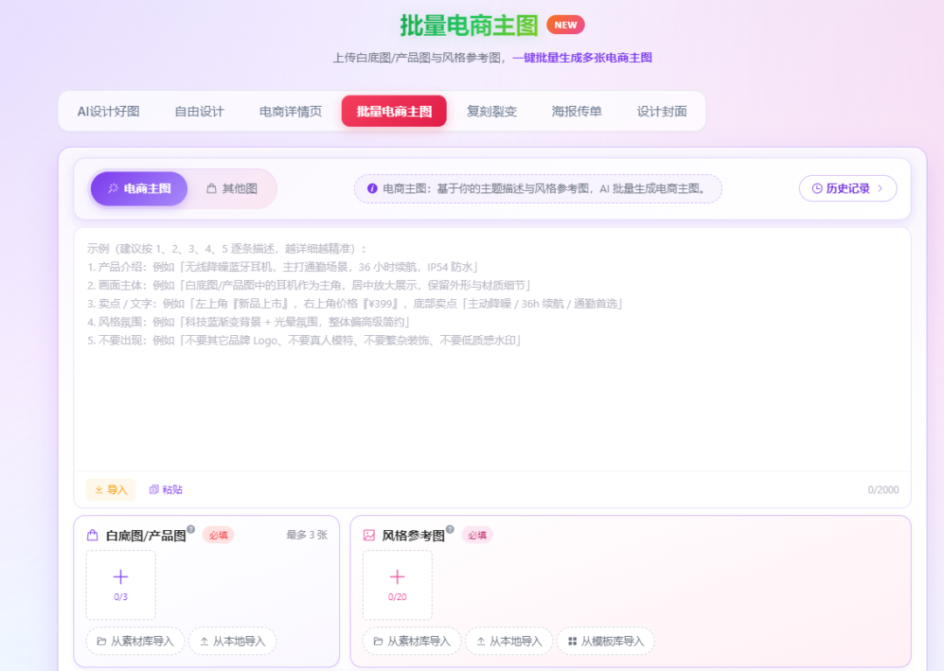Click the 导入 import button

(111, 490)
